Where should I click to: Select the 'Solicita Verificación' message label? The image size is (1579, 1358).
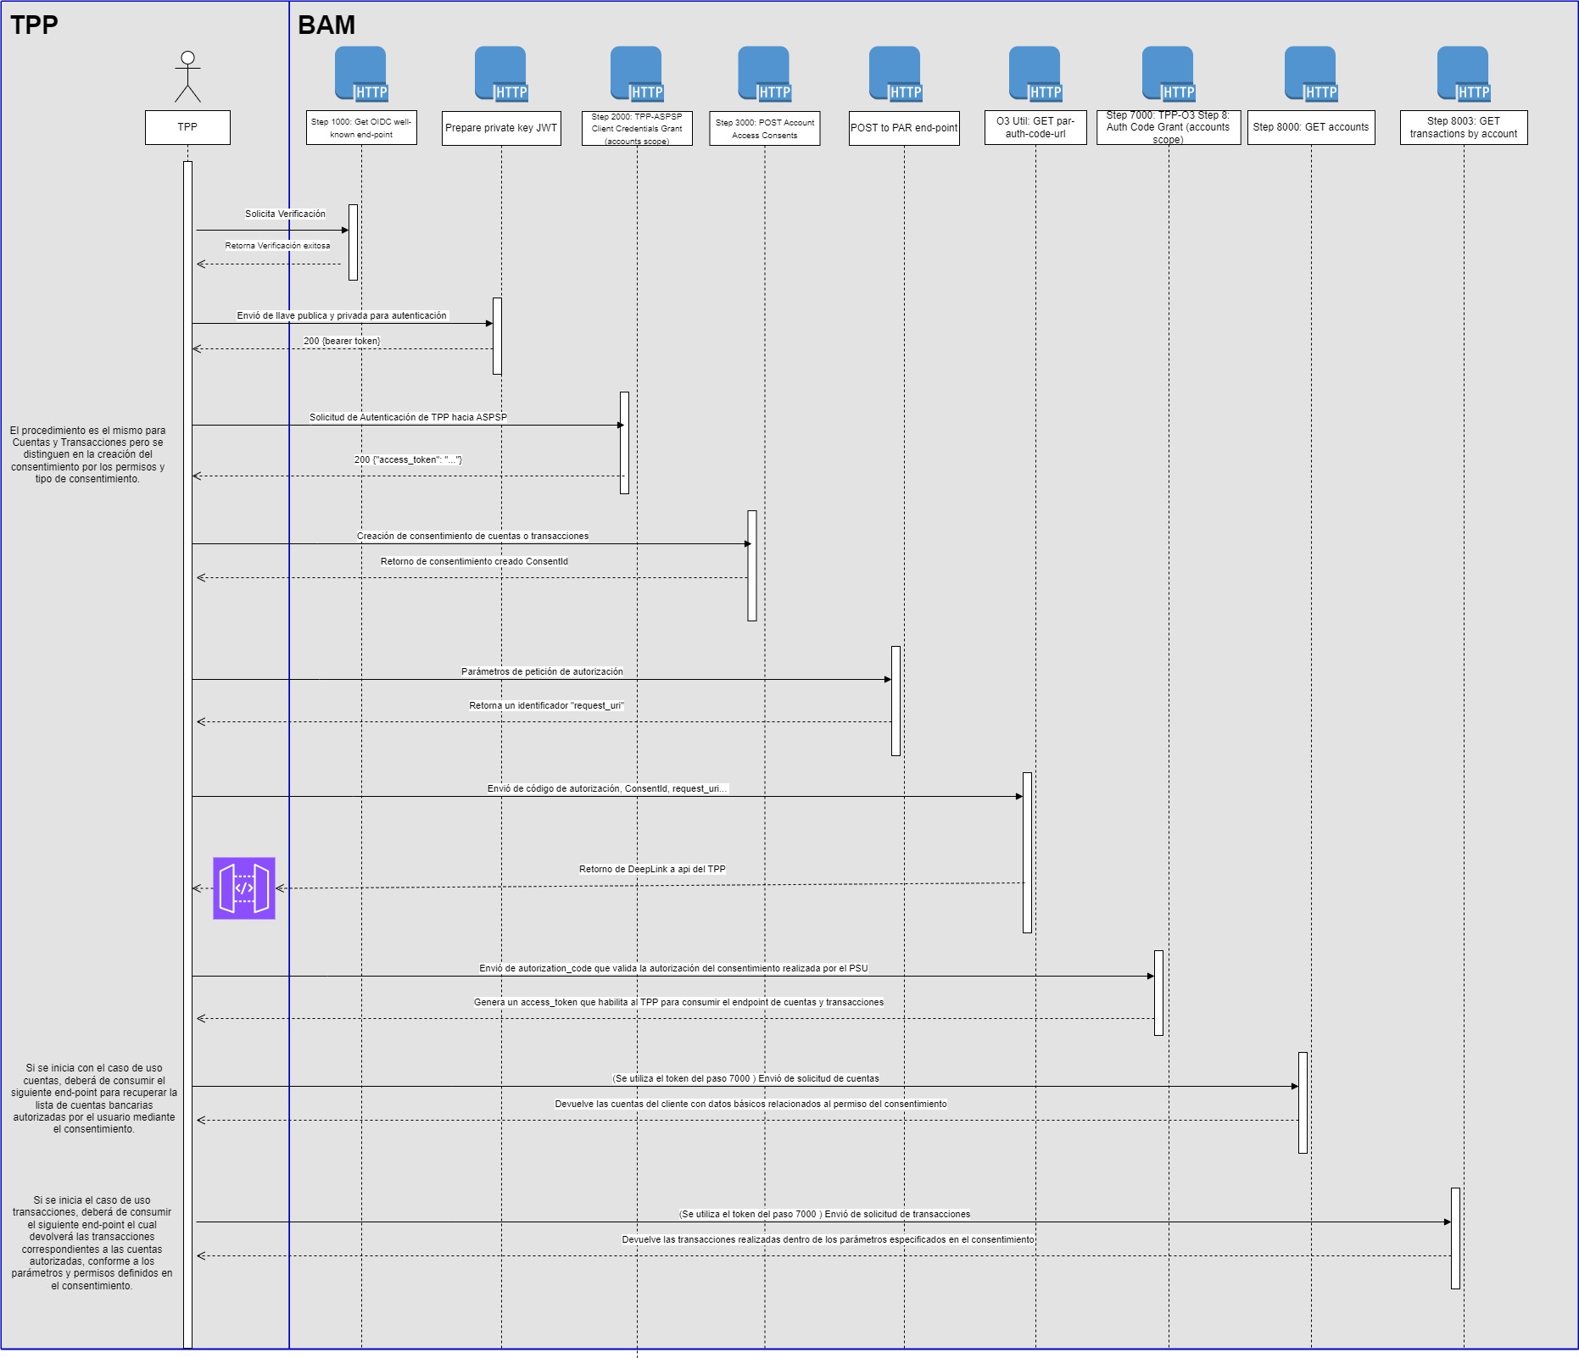click(285, 214)
